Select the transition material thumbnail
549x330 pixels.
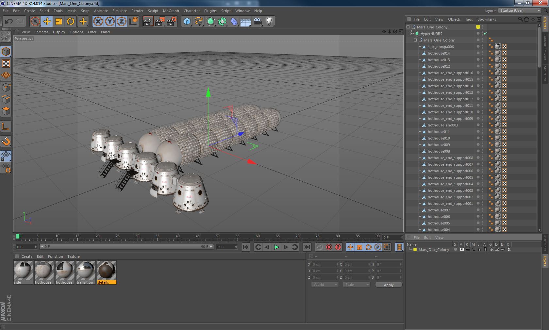click(x=86, y=272)
